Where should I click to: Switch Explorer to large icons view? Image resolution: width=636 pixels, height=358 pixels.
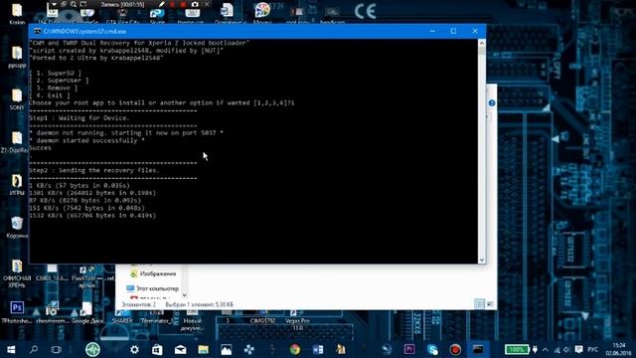point(490,304)
